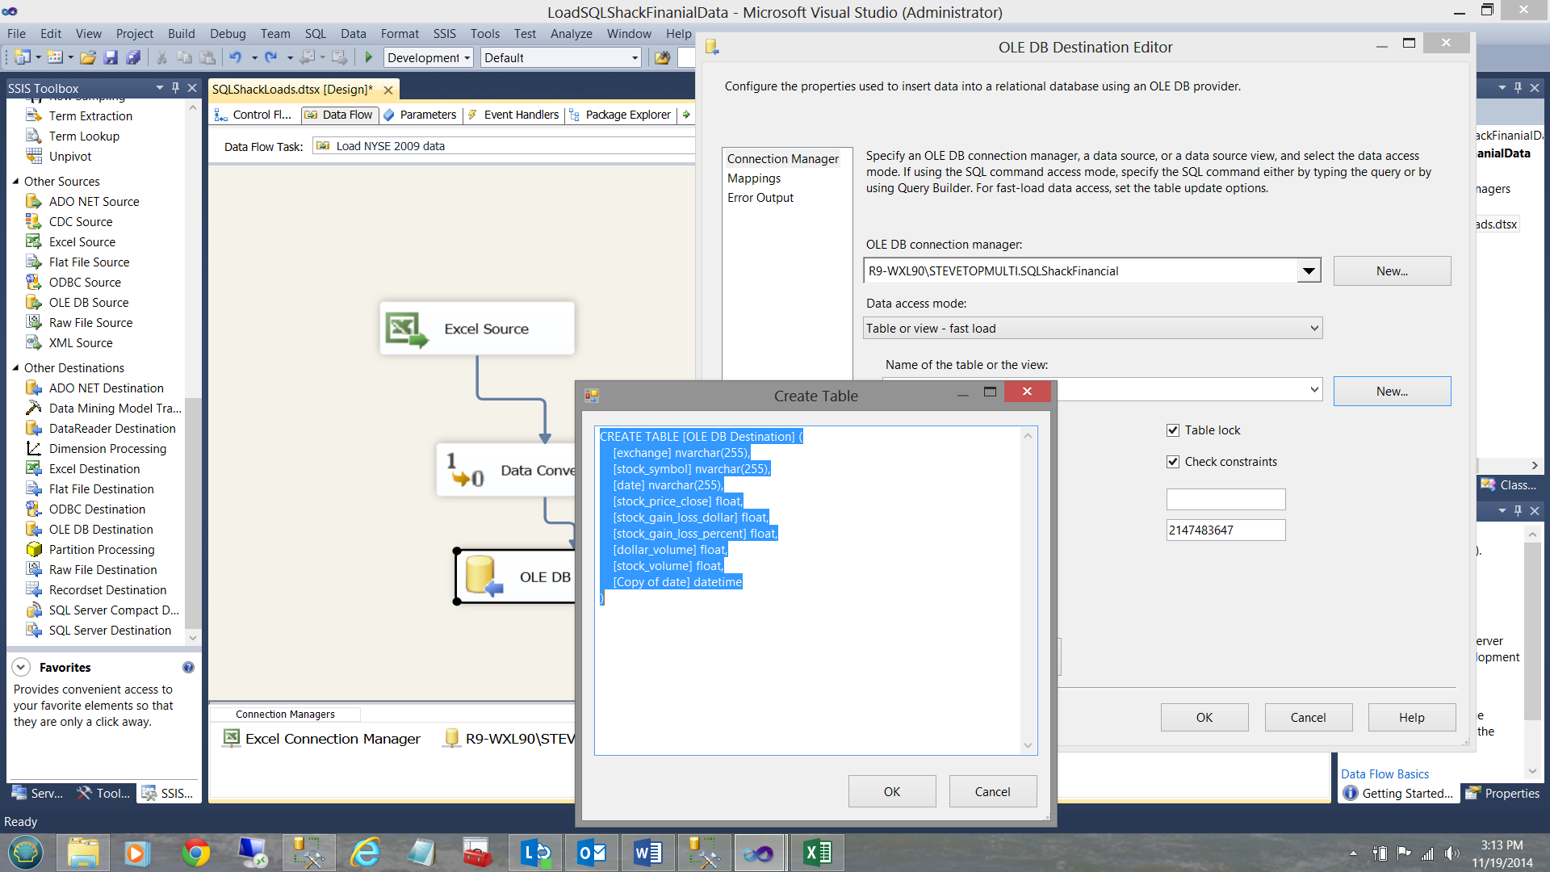Uncheck the Table lock checkbox
The width and height of the screenshot is (1550, 872).
point(1173,430)
